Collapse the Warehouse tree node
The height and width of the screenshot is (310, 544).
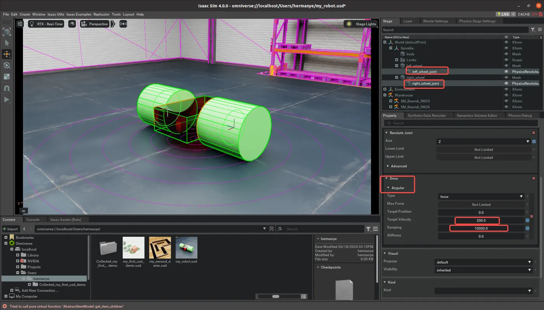(385, 95)
